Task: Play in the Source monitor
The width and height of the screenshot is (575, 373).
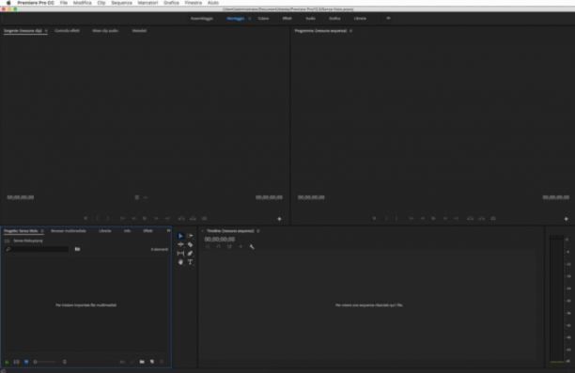Action: pos(145,218)
